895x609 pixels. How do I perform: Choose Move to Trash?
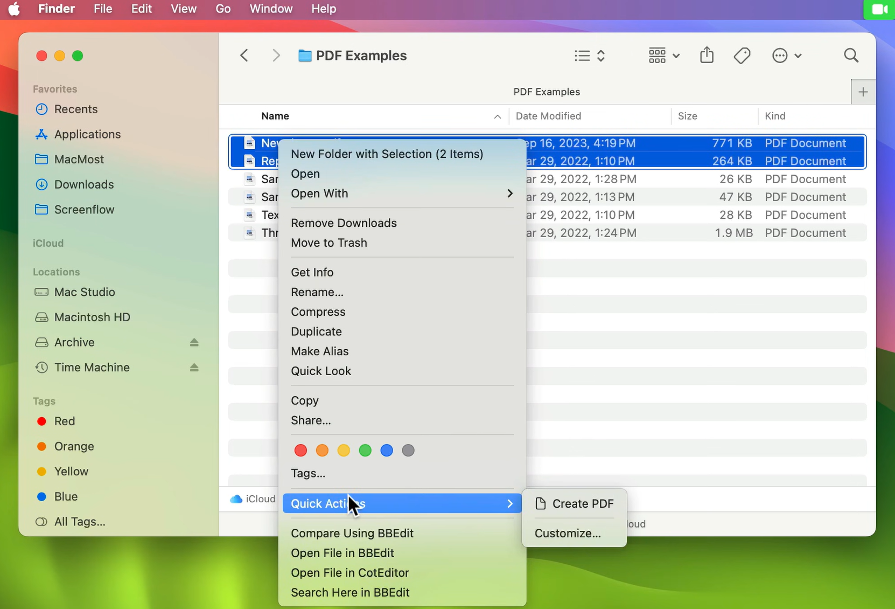pos(402,243)
